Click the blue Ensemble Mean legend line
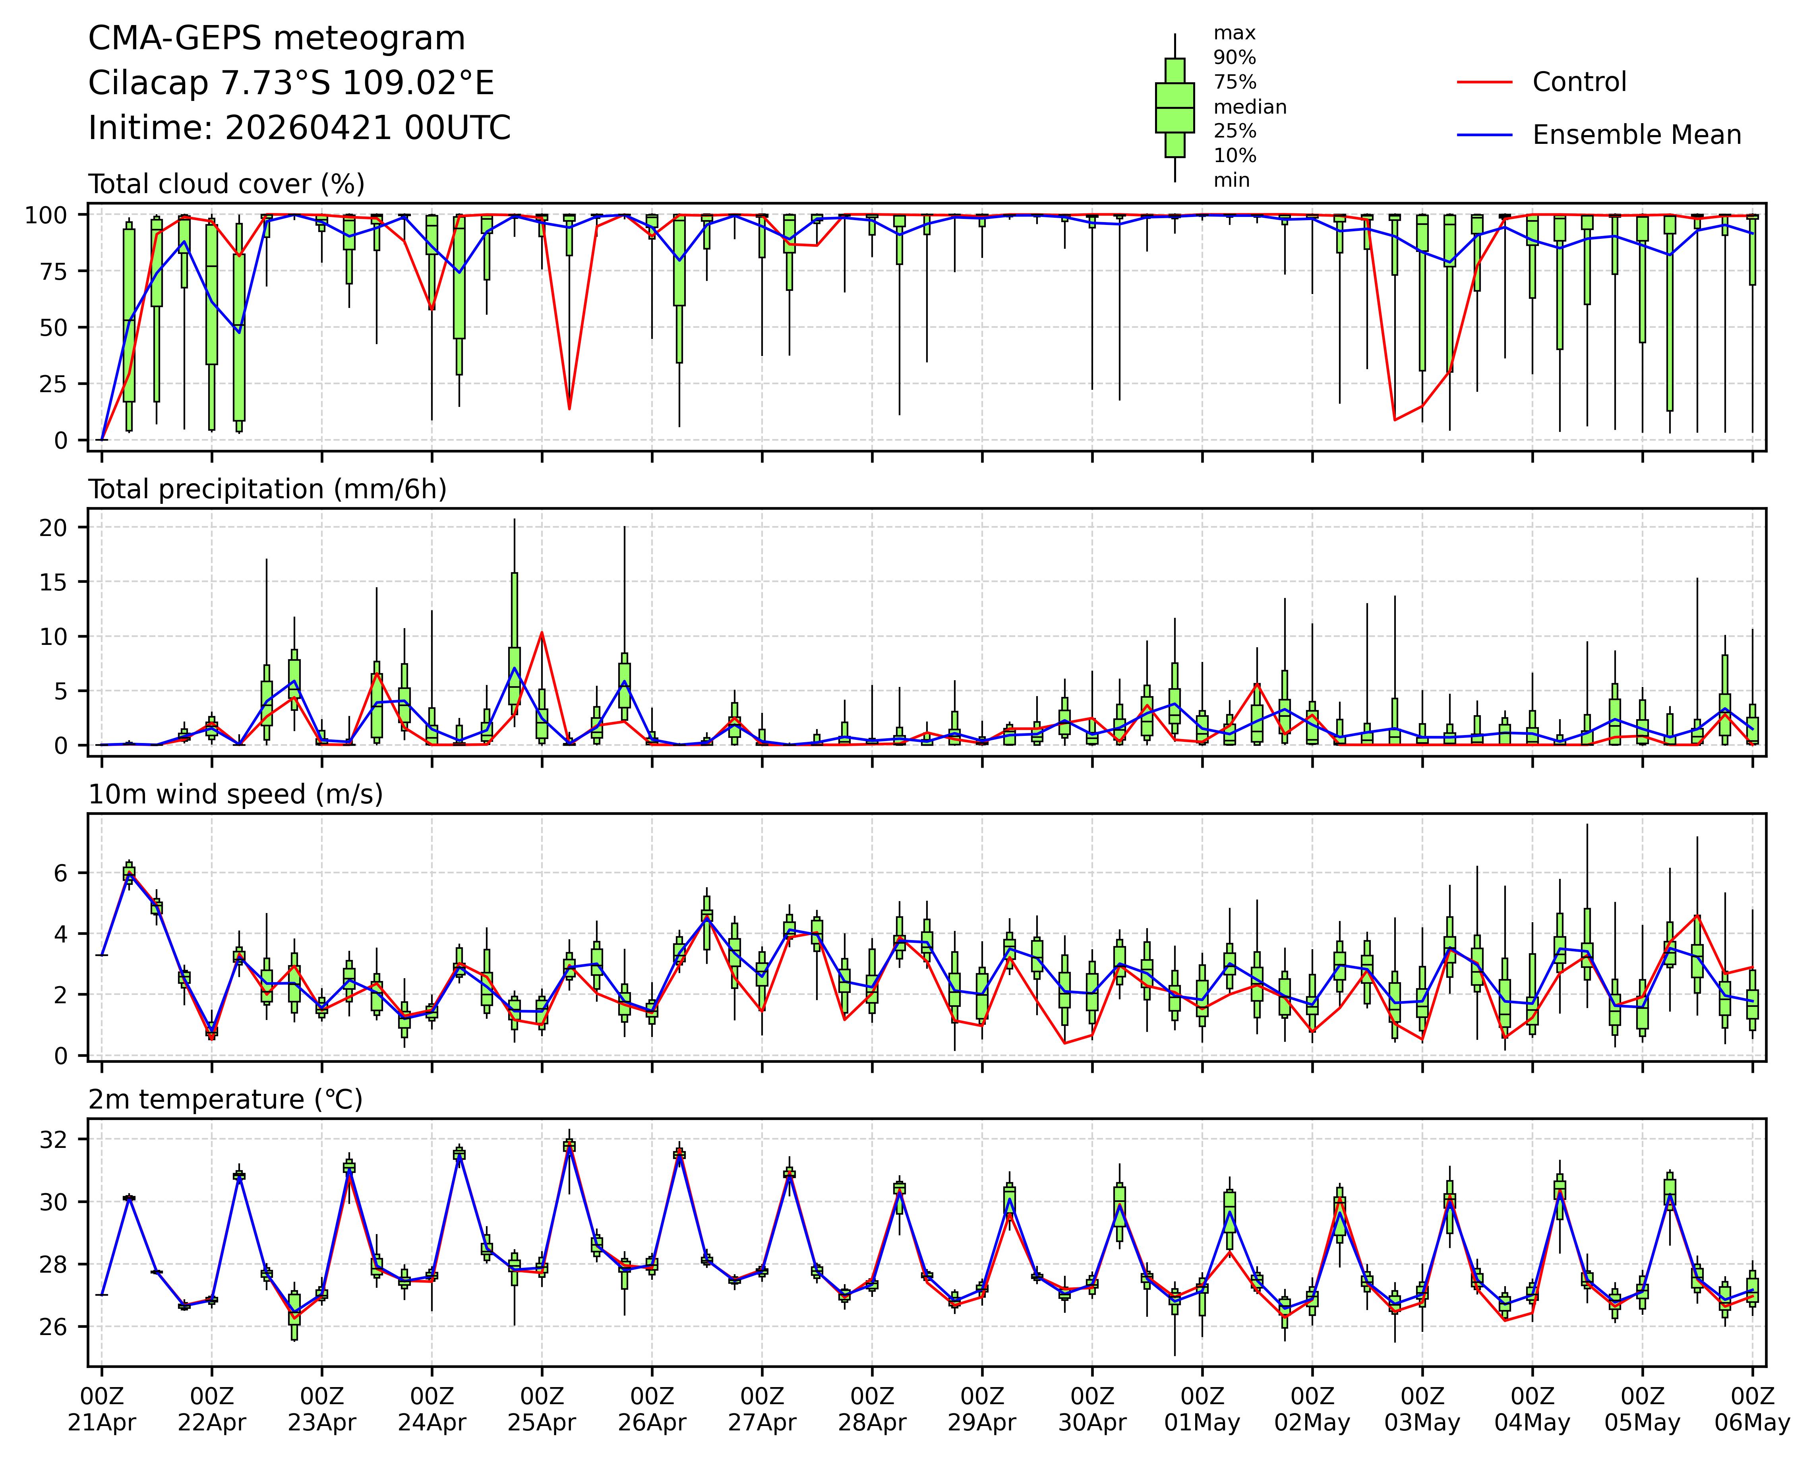This screenshot has height=1459, width=1815. coord(1484,135)
